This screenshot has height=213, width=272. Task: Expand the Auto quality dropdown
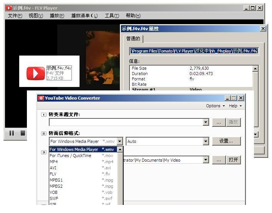pos(206,141)
